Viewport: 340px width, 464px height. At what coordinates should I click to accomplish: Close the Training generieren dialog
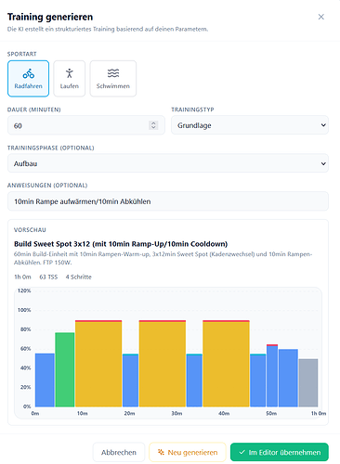(321, 17)
